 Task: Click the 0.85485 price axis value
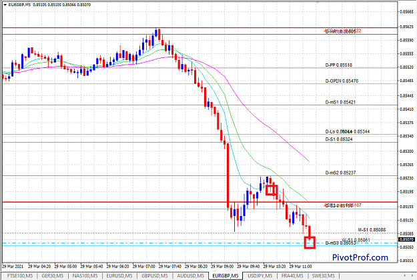tap(406, 81)
